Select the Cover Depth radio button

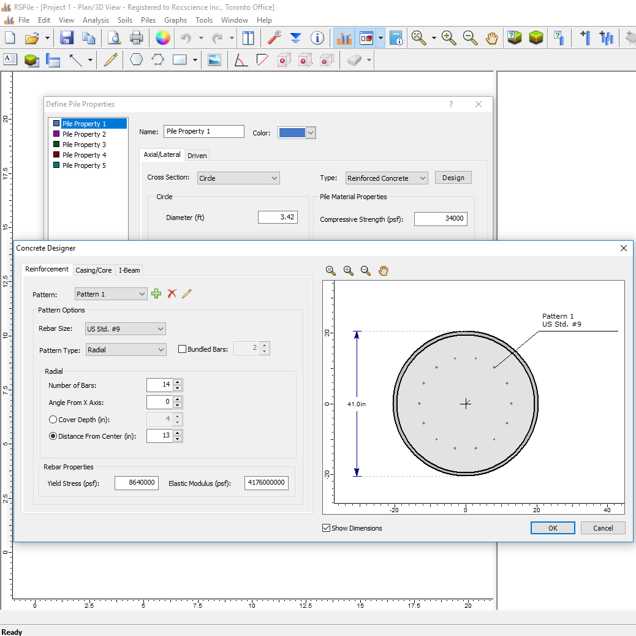click(53, 419)
